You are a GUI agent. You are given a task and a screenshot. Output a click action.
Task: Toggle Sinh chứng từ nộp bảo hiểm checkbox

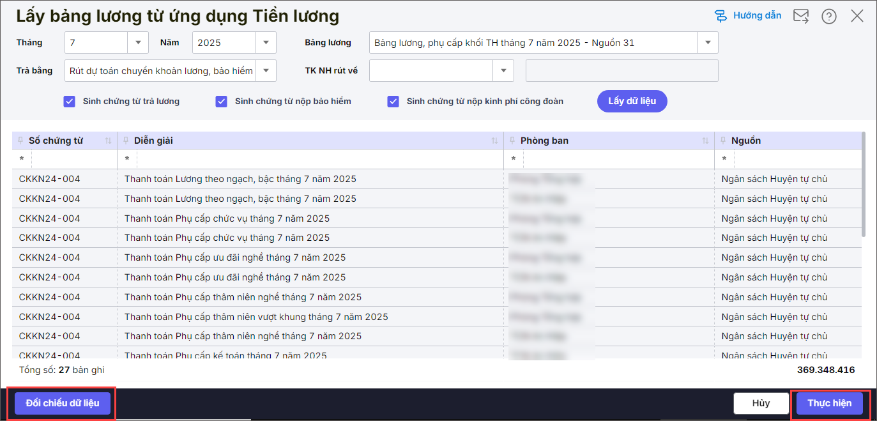(222, 101)
